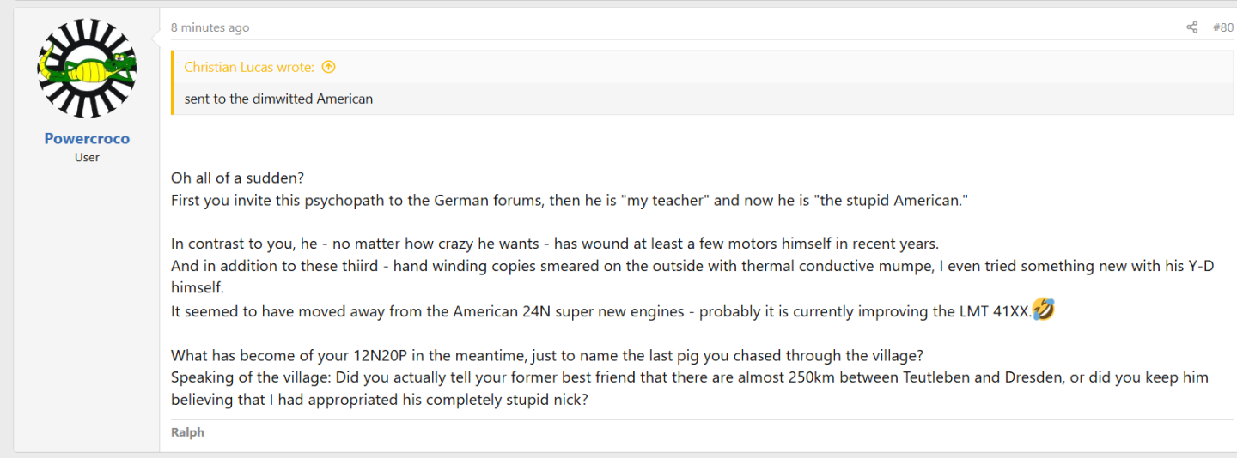This screenshot has width=1237, height=458.
Task: Click the #80 post number link
Action: [x=1222, y=27]
